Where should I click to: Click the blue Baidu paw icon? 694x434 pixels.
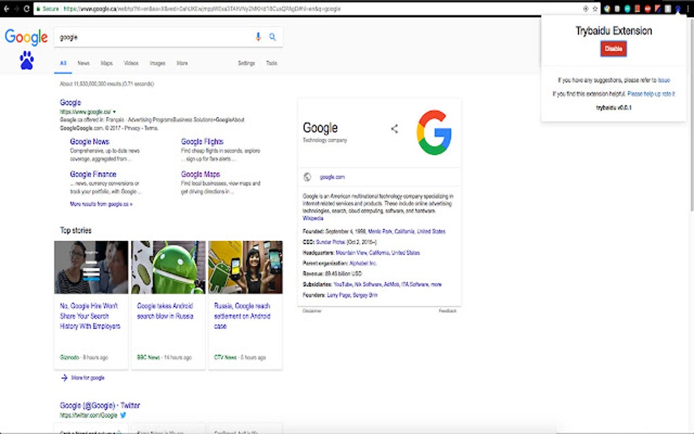[27, 61]
